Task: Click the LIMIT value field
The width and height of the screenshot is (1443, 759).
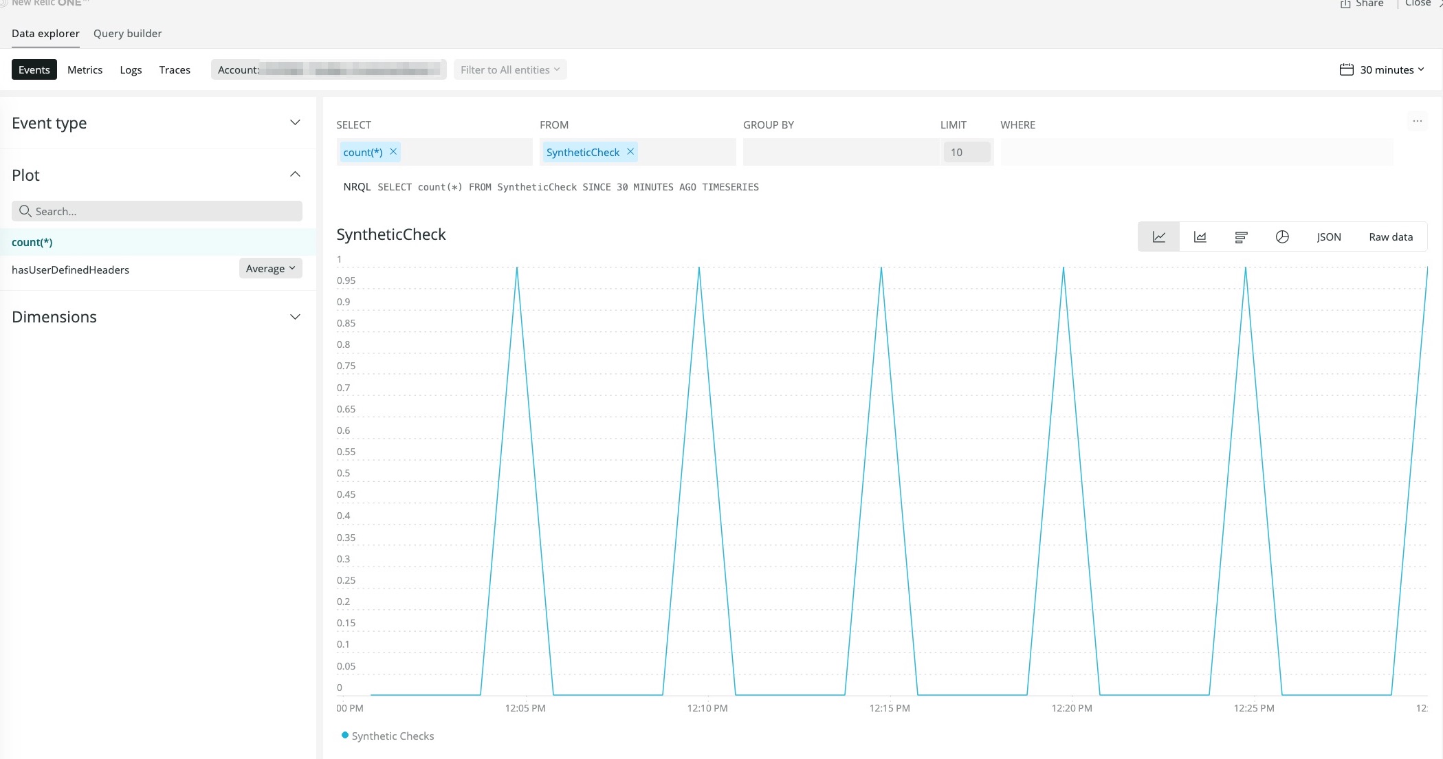Action: (x=967, y=152)
